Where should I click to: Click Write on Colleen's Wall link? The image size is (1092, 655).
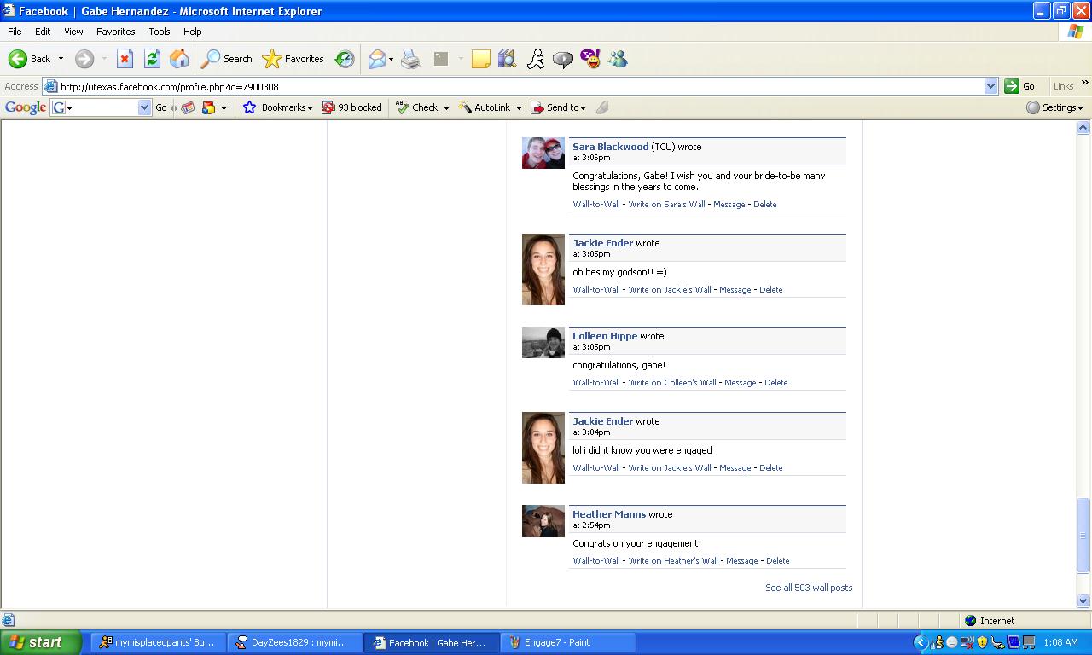click(x=672, y=383)
